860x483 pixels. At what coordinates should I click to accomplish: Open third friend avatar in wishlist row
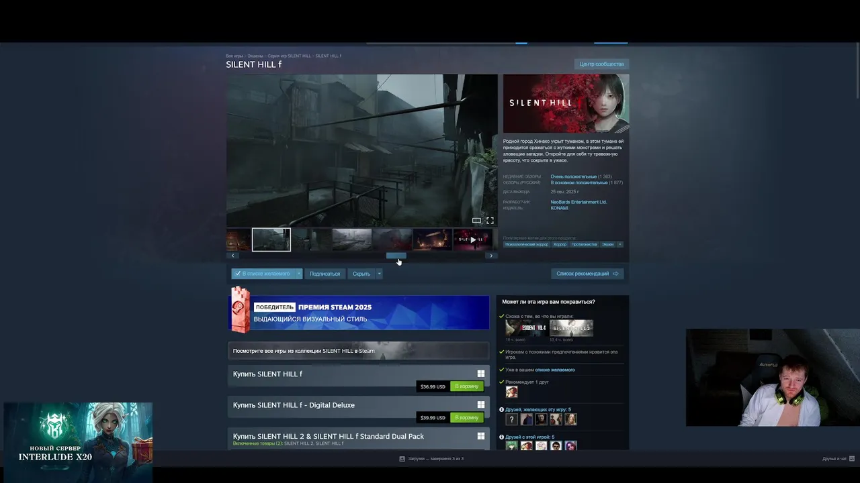[x=541, y=419]
